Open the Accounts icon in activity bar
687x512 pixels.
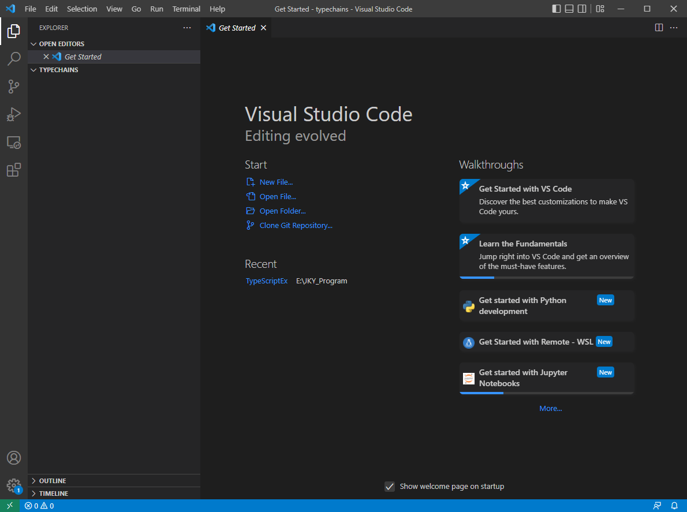[14, 458]
